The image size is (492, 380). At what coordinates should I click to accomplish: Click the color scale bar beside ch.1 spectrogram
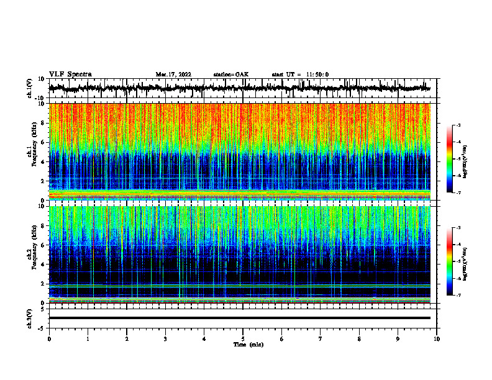point(450,159)
